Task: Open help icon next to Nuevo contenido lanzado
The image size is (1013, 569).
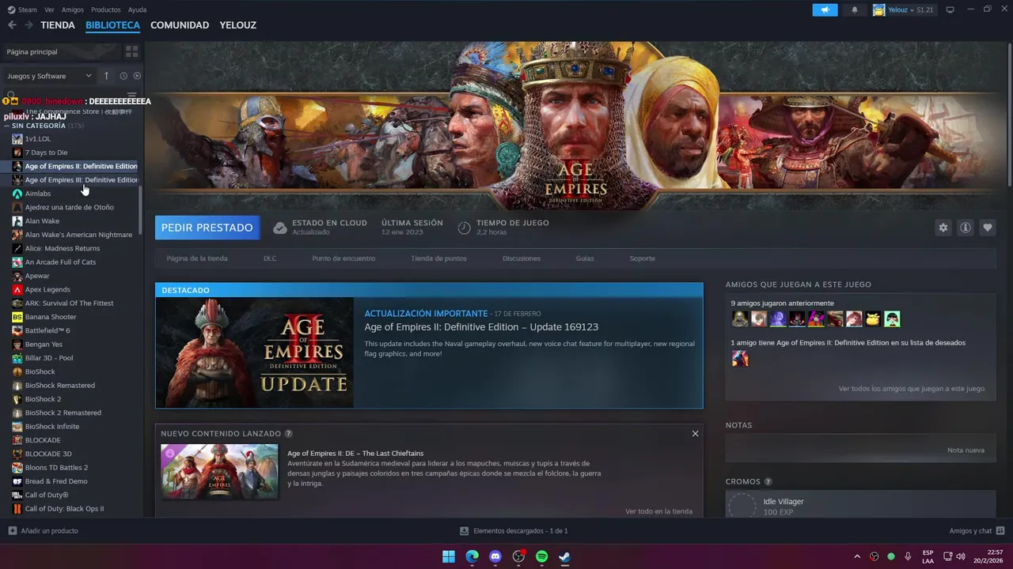Action: pyautogui.click(x=288, y=434)
